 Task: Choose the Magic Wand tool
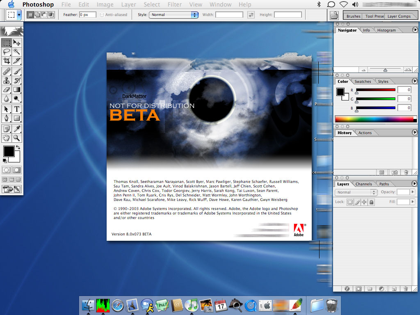16,52
